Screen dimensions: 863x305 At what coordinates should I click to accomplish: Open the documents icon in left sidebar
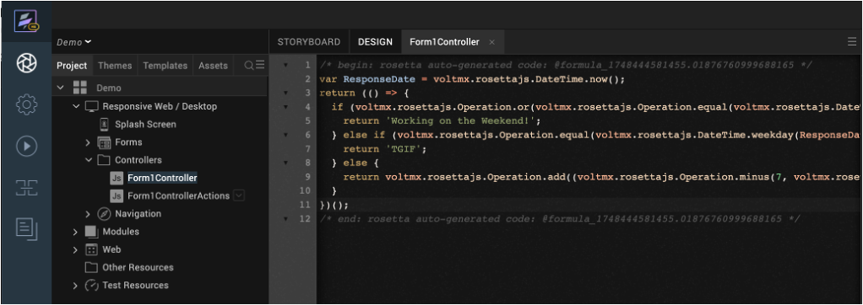pyautogui.click(x=26, y=229)
